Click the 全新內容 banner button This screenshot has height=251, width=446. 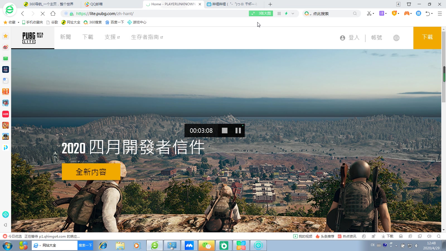tap(91, 172)
